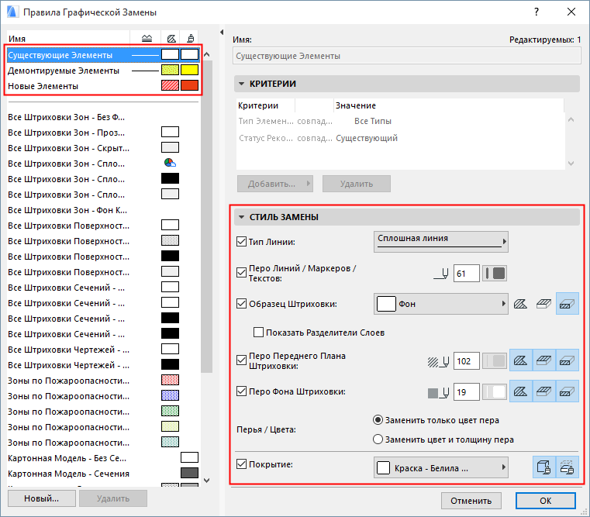Click the fill column header icon
590x517 pixels.
(x=171, y=39)
